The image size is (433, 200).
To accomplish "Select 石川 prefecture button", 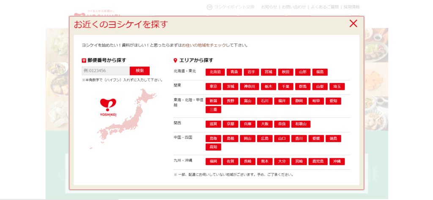I will point(265,101).
